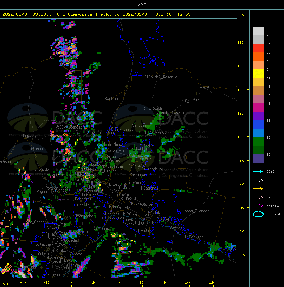The width and height of the screenshot is (284, 287).
Task: Click the '100' tick on horizontal km axis
Action: pyautogui.click(x=188, y=283)
